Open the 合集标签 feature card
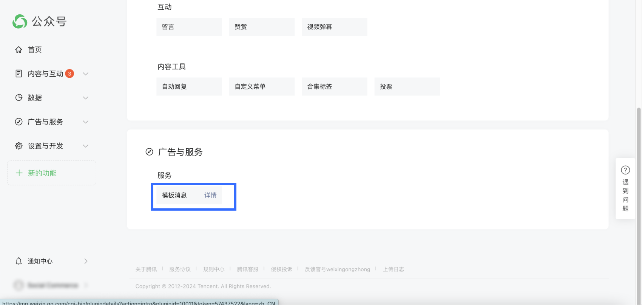642x305 pixels. (x=334, y=86)
